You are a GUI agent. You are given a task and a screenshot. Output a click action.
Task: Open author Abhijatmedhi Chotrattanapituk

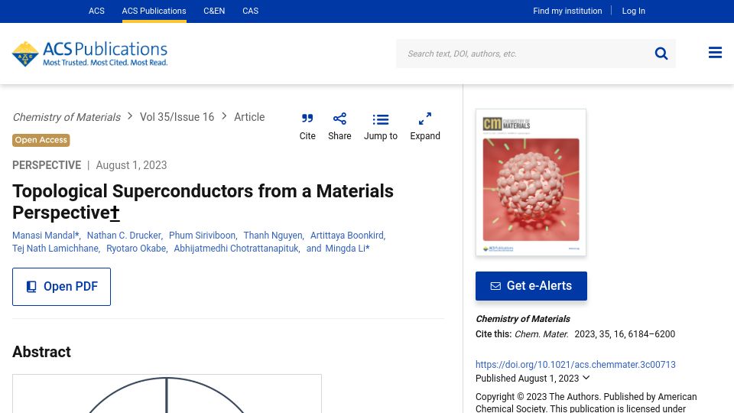[236, 248]
